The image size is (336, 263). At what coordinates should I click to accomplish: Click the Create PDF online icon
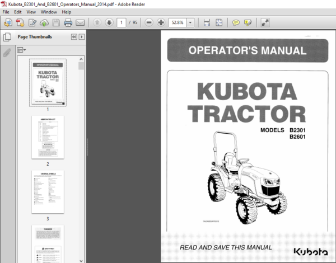point(8,22)
